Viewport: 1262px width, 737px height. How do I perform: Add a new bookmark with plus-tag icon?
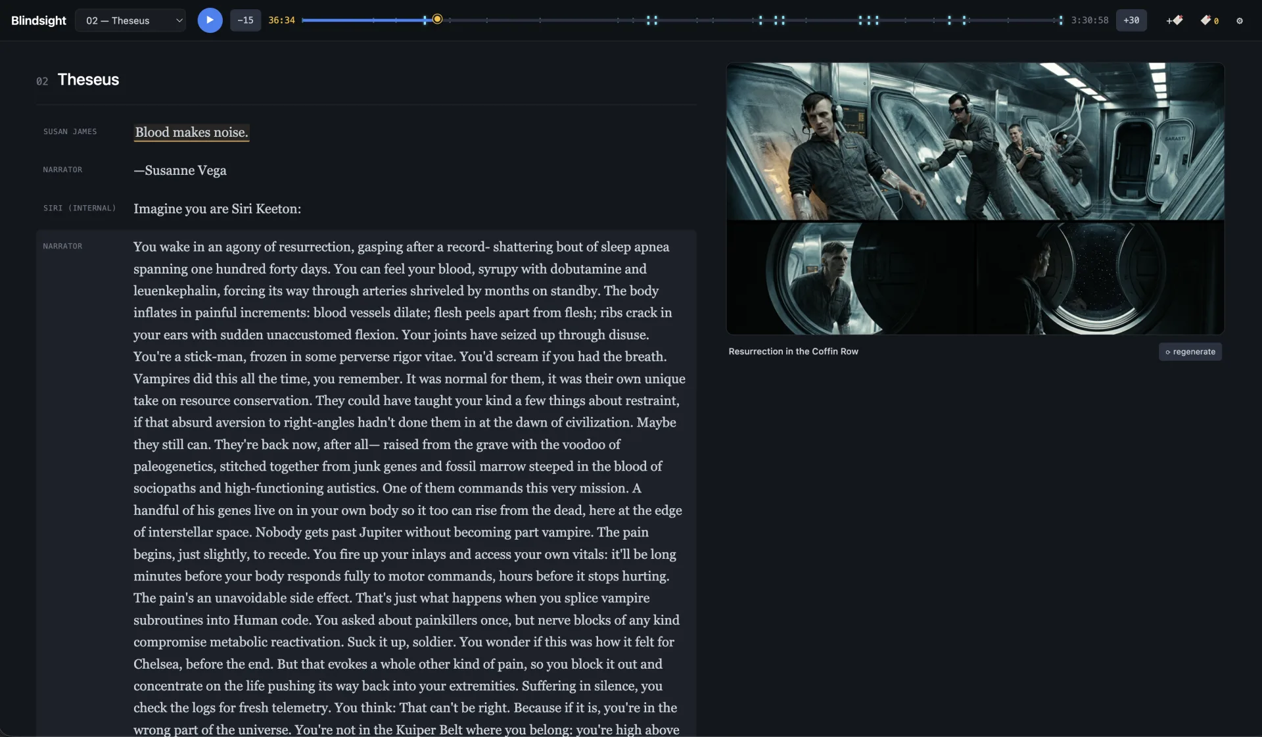click(1175, 20)
